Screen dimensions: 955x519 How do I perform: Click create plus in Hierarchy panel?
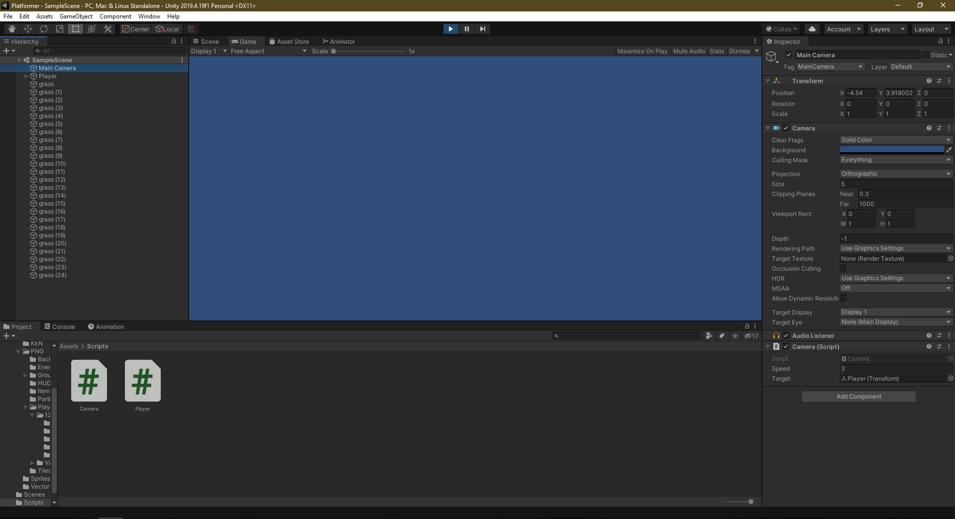click(9, 51)
